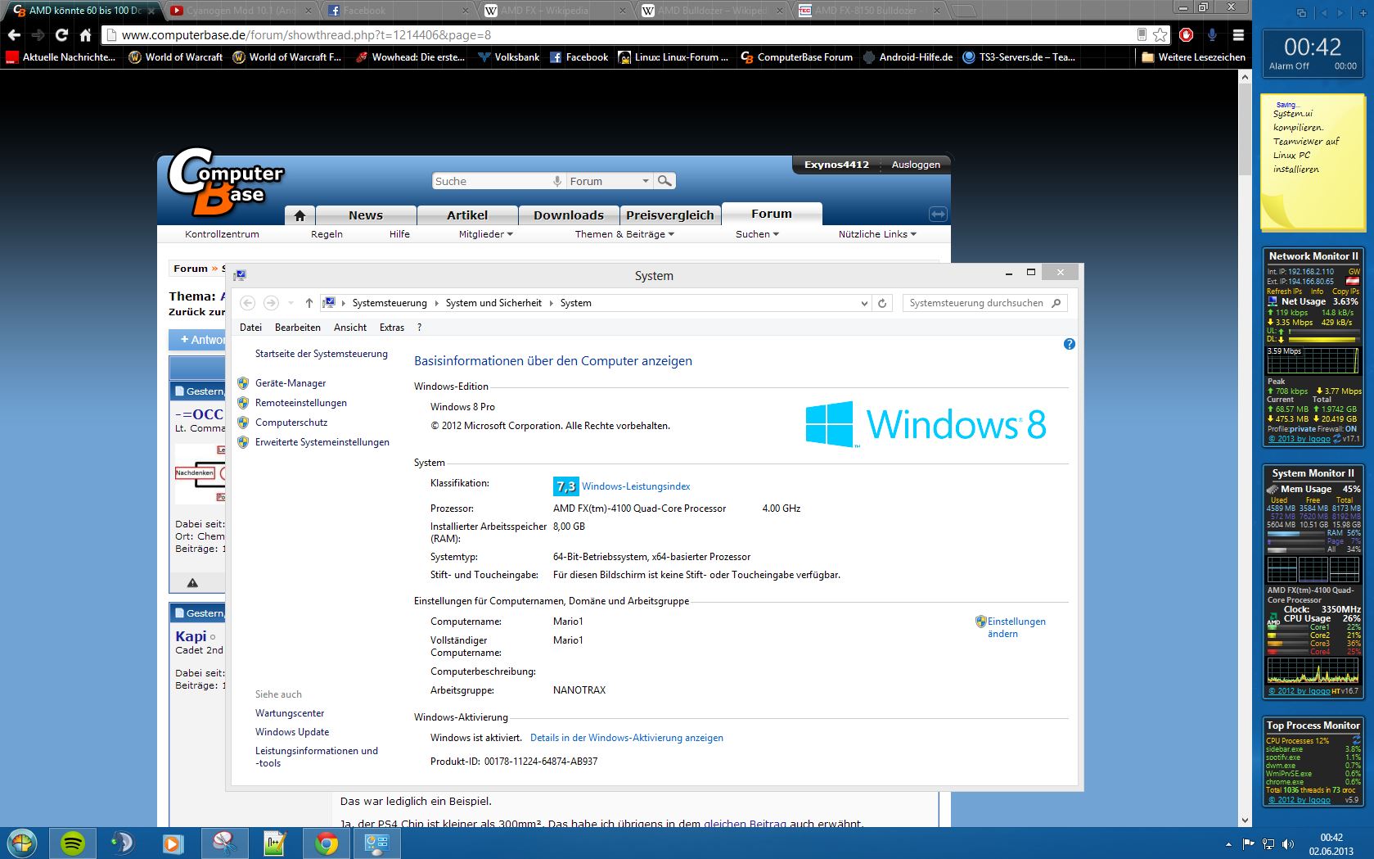Click Copy IPs in Network Monitor gadget

click(x=1345, y=292)
